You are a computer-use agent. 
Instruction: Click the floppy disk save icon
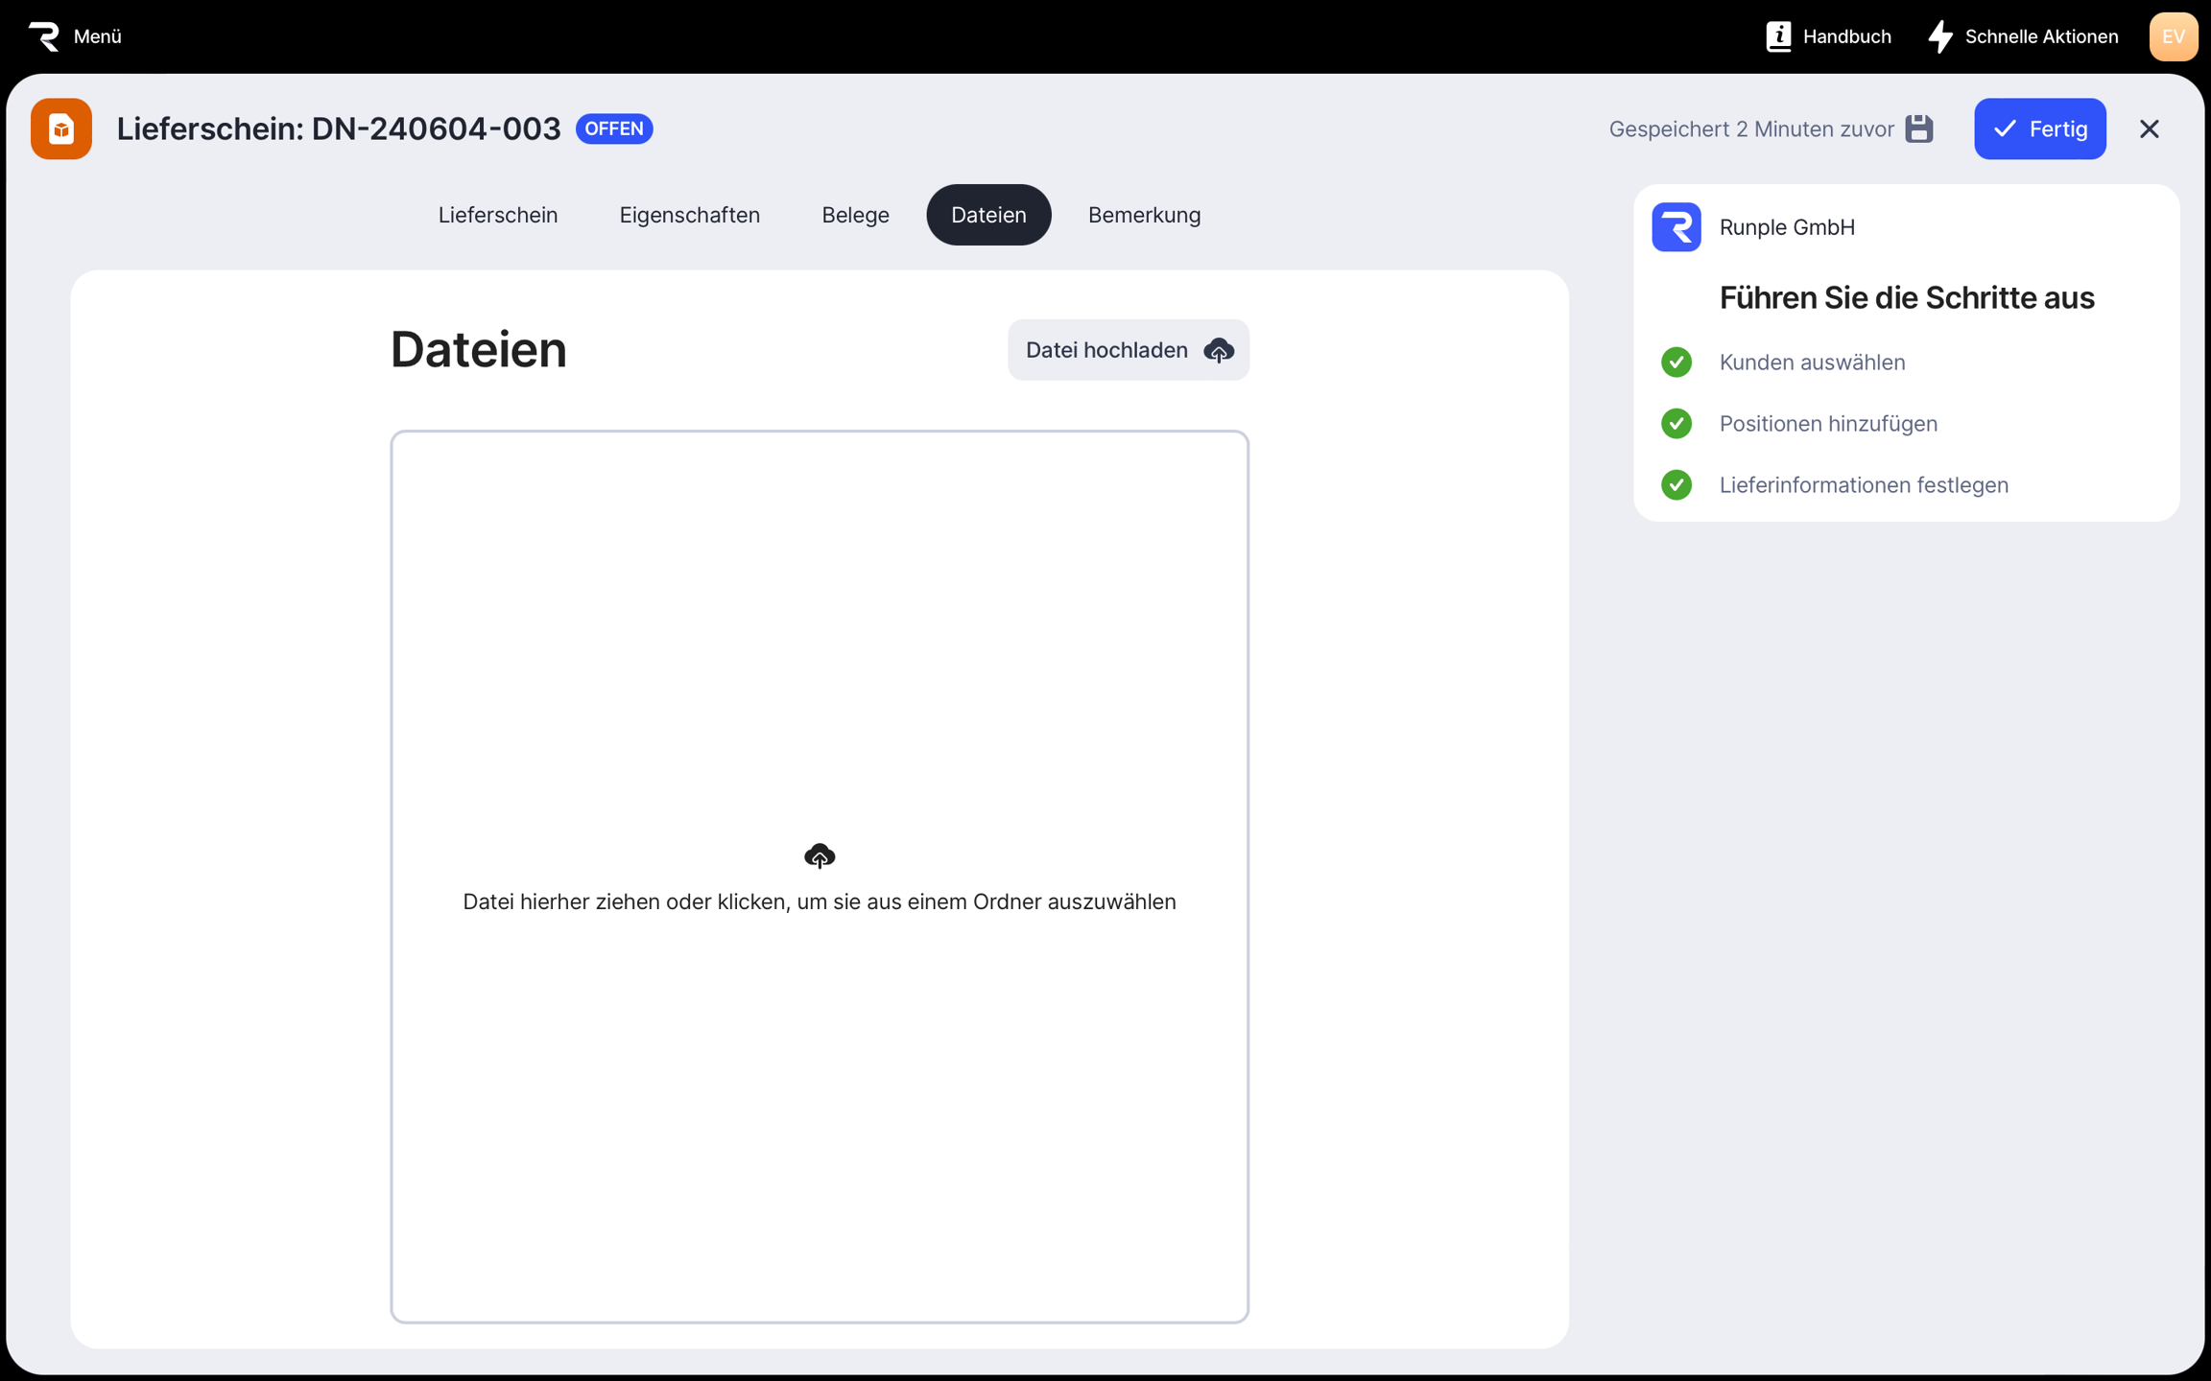[1919, 129]
